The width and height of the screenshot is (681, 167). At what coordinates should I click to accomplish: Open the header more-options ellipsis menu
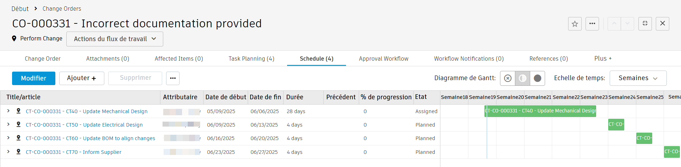592,24
